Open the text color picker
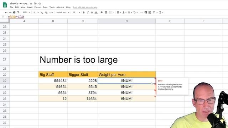228x128 pixels. (96, 12)
